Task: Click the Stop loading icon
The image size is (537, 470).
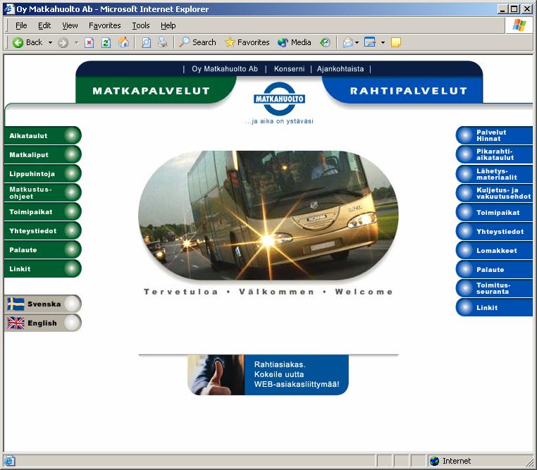Action: pyautogui.click(x=89, y=42)
